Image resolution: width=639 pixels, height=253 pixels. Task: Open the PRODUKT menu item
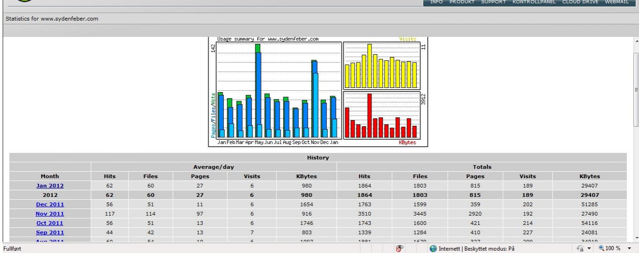tap(462, 2)
